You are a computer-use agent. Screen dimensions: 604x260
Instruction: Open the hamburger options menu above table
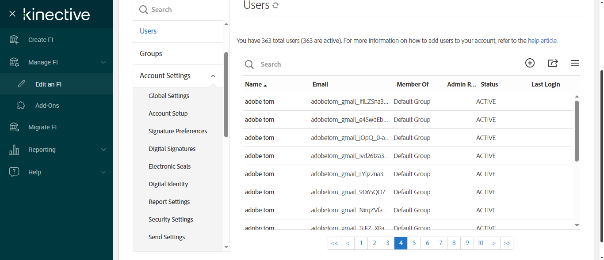(575, 63)
